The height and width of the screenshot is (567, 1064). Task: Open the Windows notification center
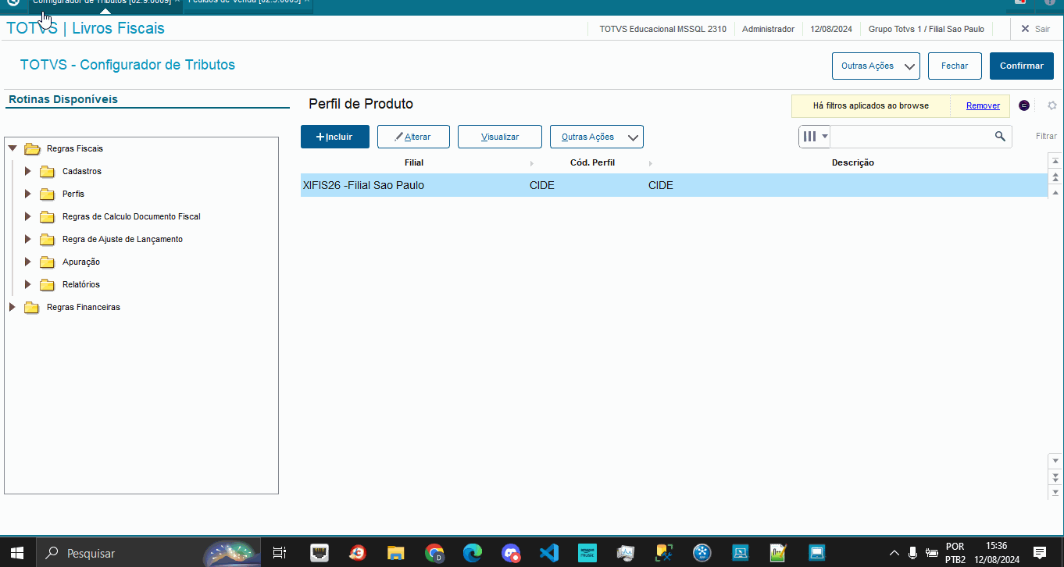(1040, 553)
